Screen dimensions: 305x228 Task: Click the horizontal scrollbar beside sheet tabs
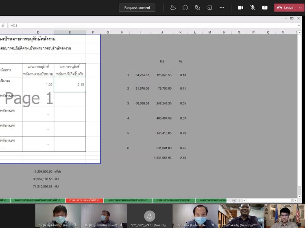(x=268, y=200)
